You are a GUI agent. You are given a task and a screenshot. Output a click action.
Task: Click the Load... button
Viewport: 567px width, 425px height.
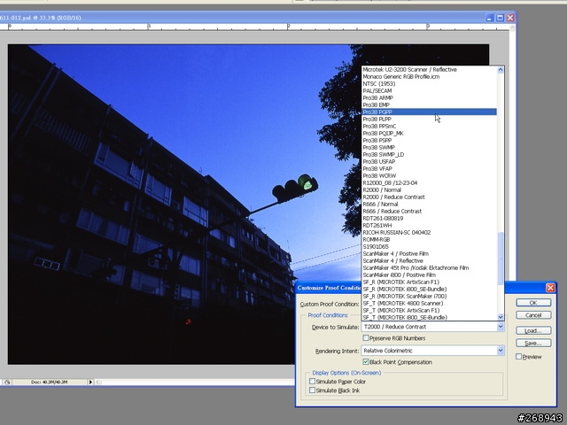click(x=533, y=330)
